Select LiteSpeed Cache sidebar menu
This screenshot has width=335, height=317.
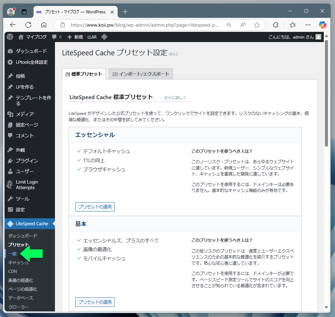pos(30,224)
